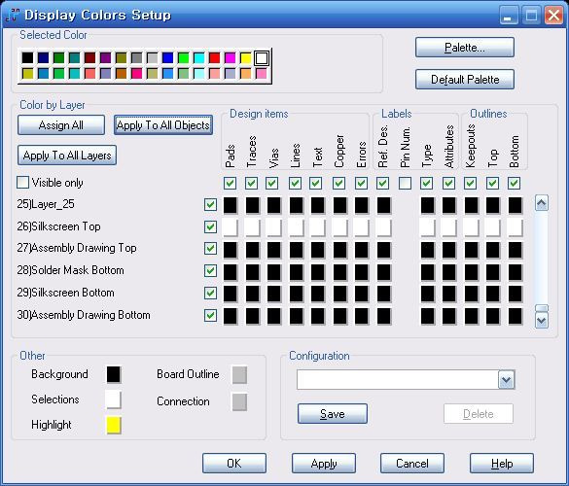Open the Palette dialog
This screenshot has height=486, width=569.
(x=465, y=48)
